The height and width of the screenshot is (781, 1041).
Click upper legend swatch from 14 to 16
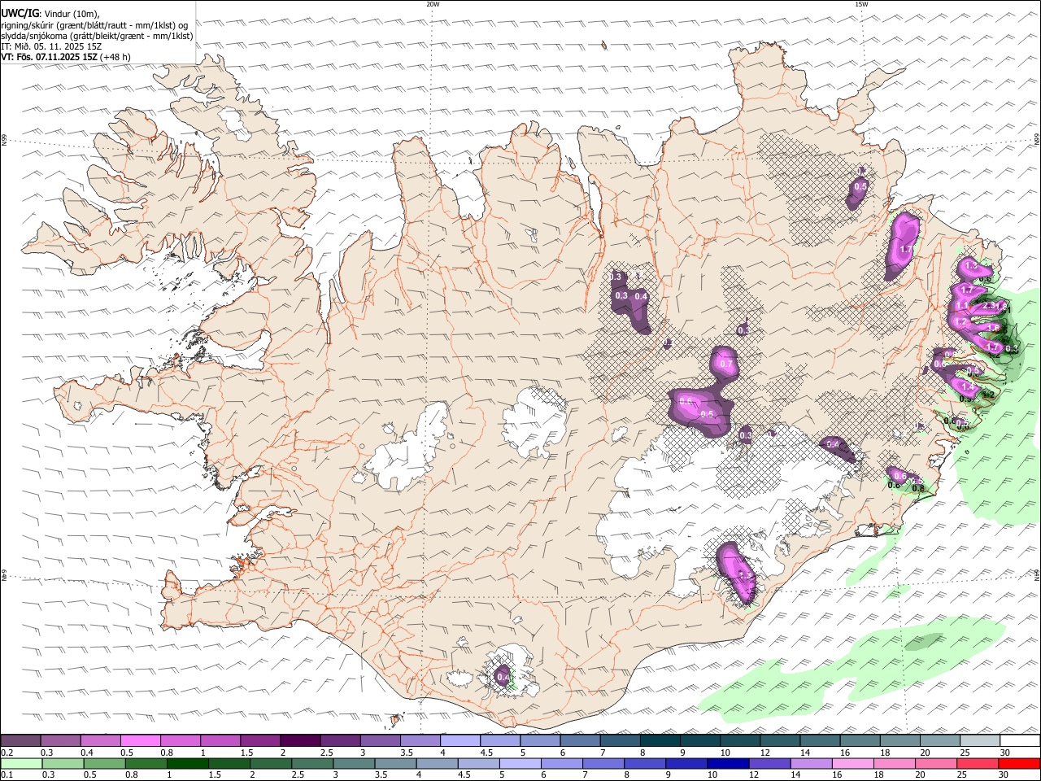[819, 741]
